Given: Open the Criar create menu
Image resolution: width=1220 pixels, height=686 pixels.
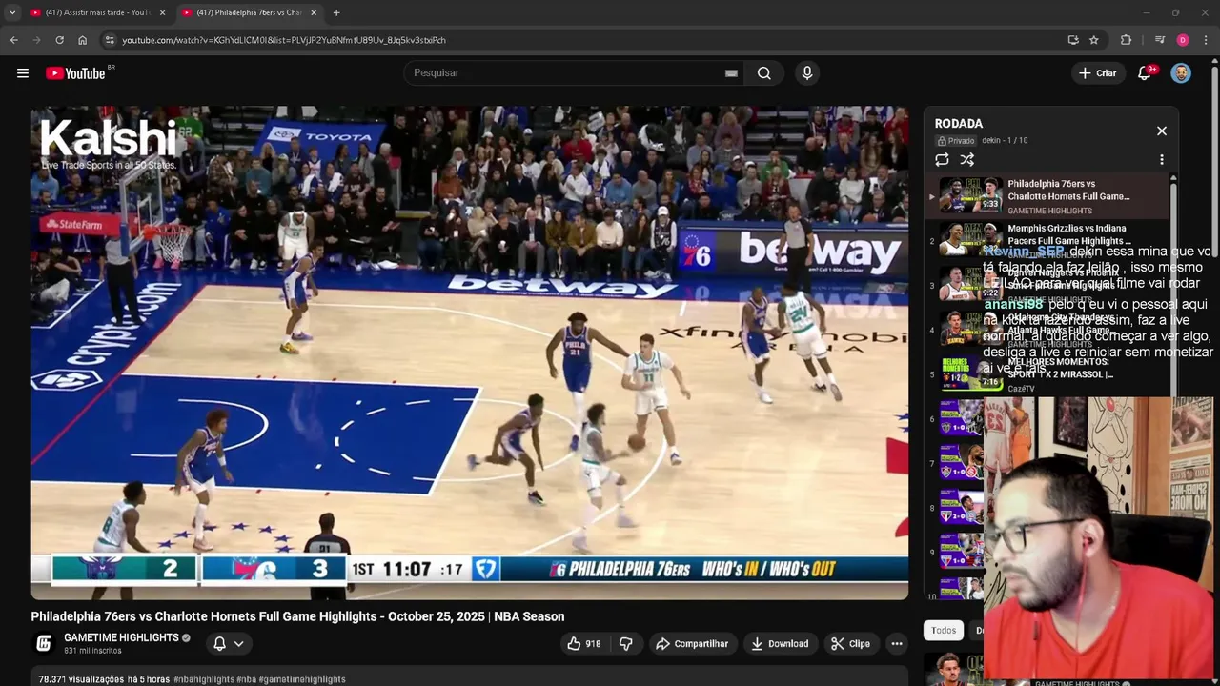Looking at the screenshot, I should pos(1097,73).
